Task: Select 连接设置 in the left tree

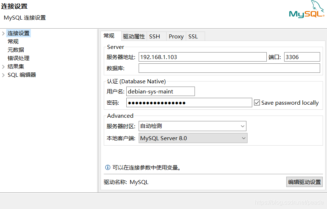Action: click(x=19, y=33)
